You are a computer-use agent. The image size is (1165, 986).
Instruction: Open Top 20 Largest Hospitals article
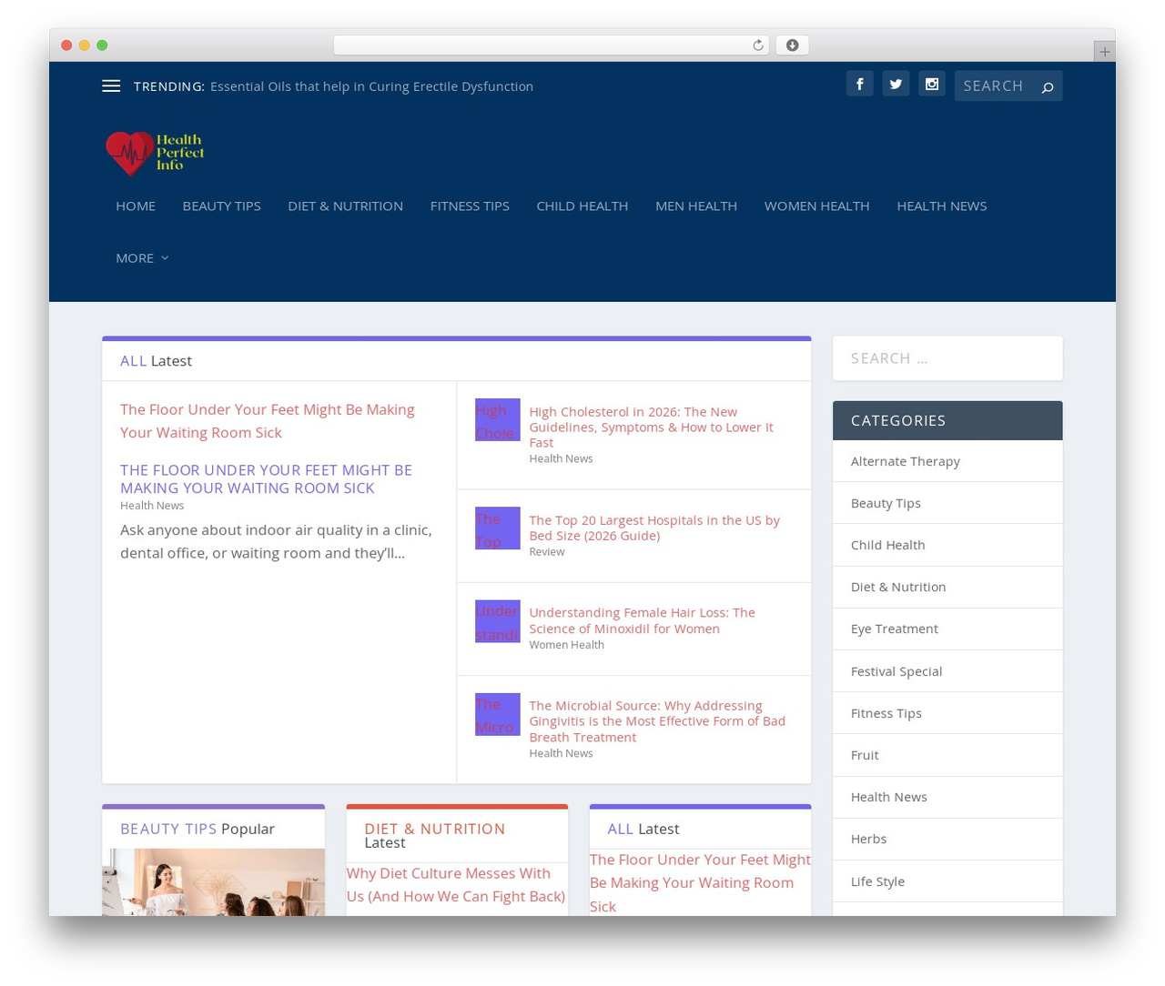pyautogui.click(x=654, y=528)
